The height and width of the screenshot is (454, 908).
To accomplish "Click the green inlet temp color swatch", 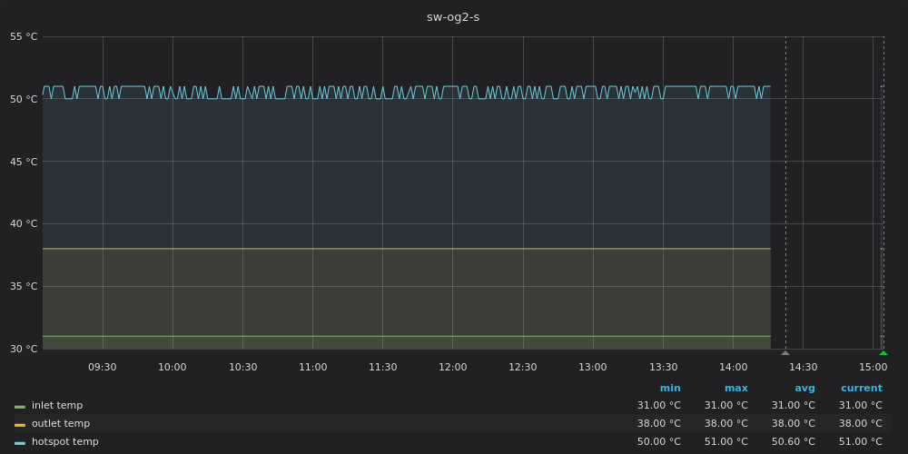I will click(x=20, y=406).
